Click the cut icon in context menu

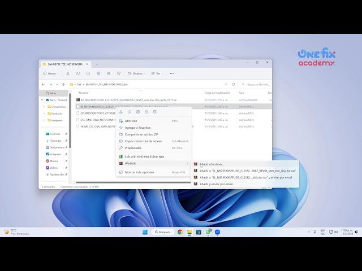120,112
